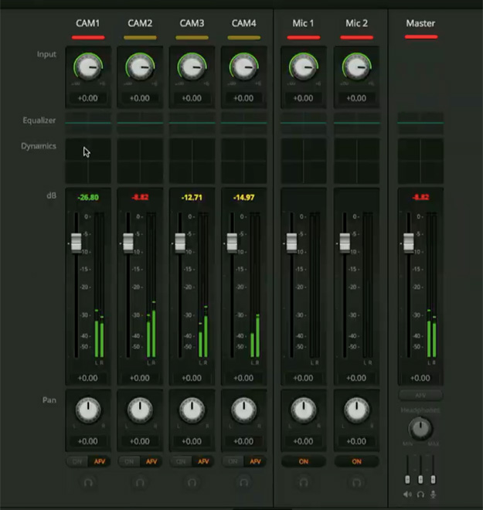Click the CAM2 fader handle
This screenshot has width=483, height=510.
point(128,243)
